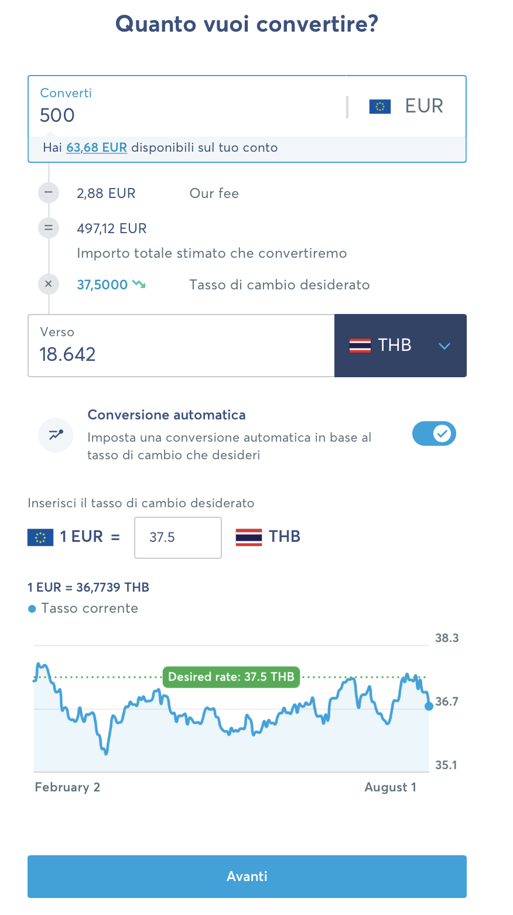Click the 37,5000 desired rate link

pos(102,285)
